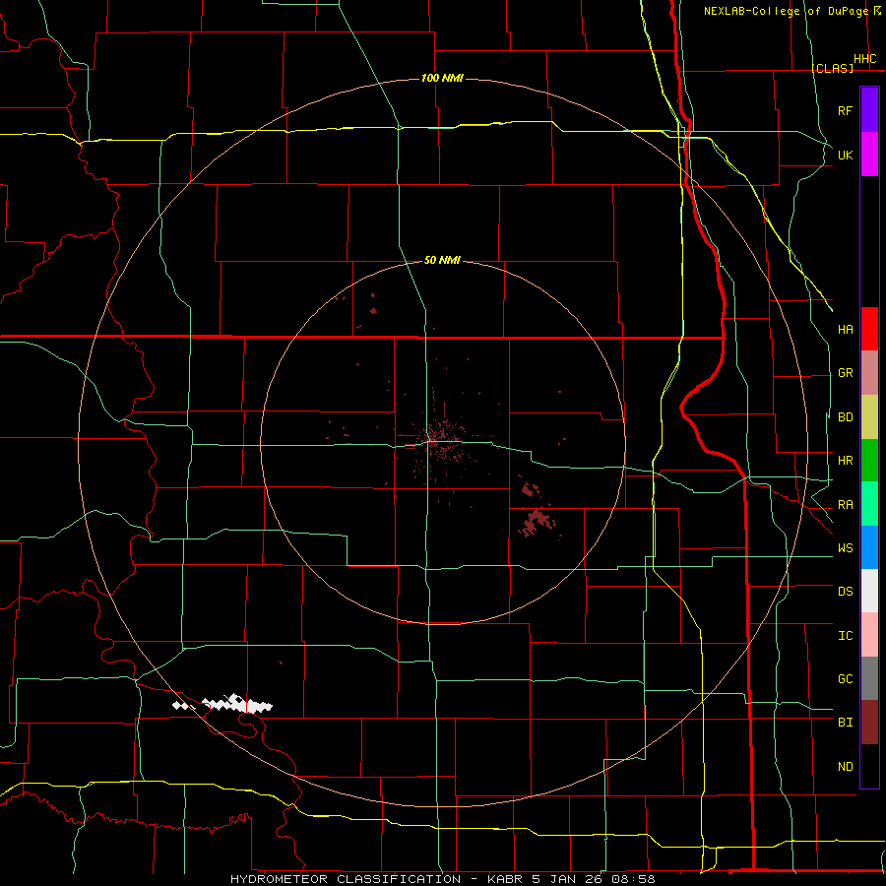
Task: Click the 100 NMI range ring label
Action: (442, 78)
